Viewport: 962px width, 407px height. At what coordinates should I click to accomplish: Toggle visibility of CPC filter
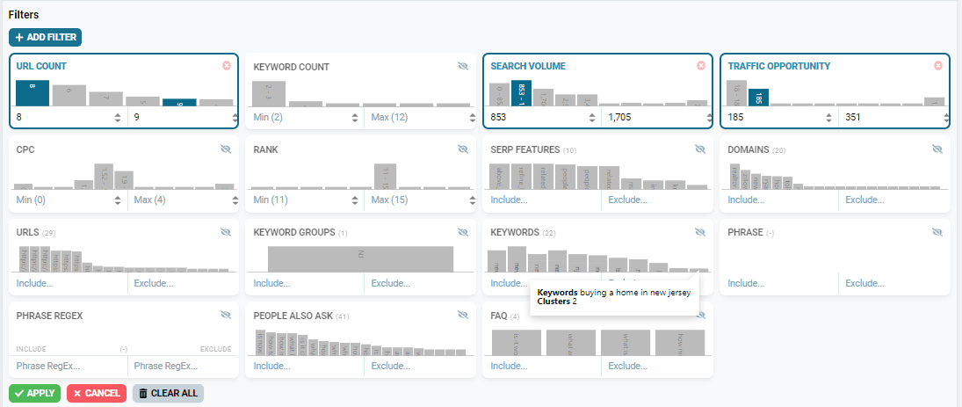pos(226,149)
